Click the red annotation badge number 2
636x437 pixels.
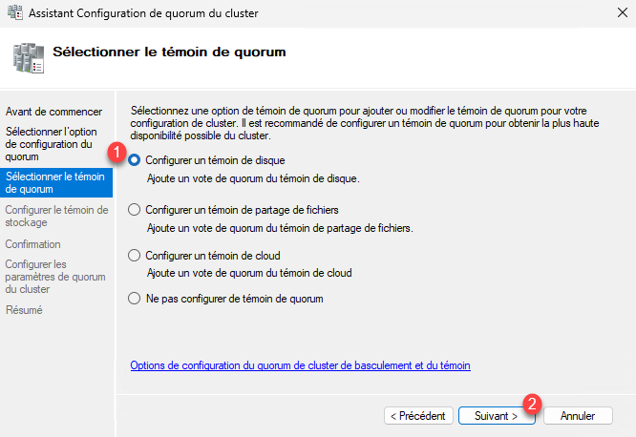coord(532,404)
